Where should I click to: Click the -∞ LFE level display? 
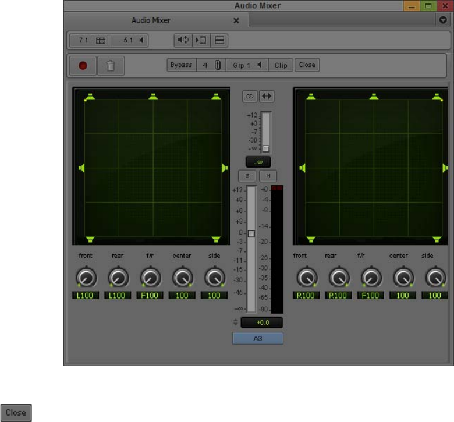258,162
